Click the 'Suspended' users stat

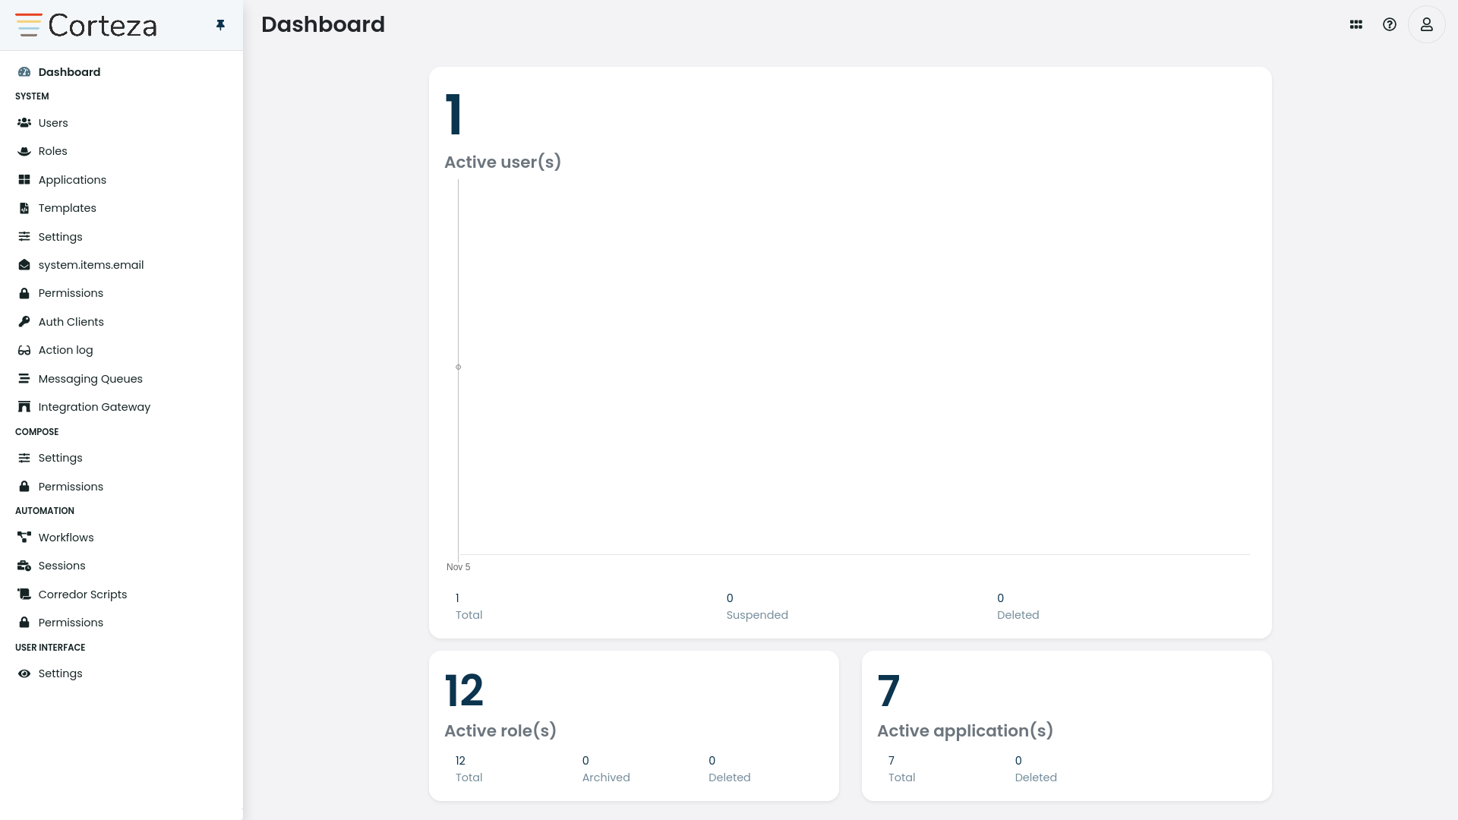click(757, 607)
